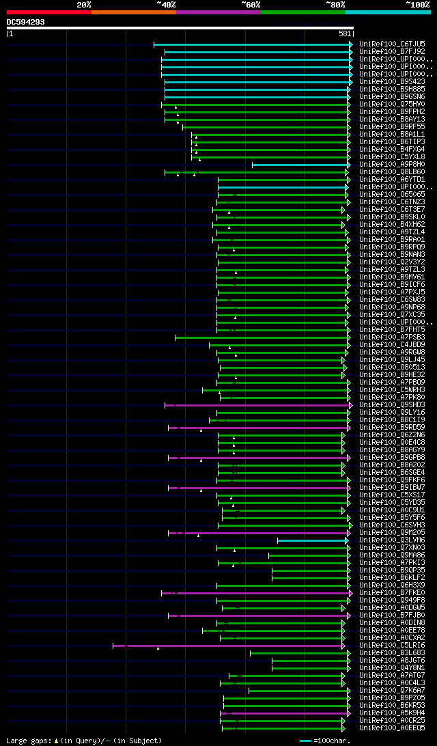
Task: Select the UniRef100_B8AY13 label
Action: click(x=393, y=119)
